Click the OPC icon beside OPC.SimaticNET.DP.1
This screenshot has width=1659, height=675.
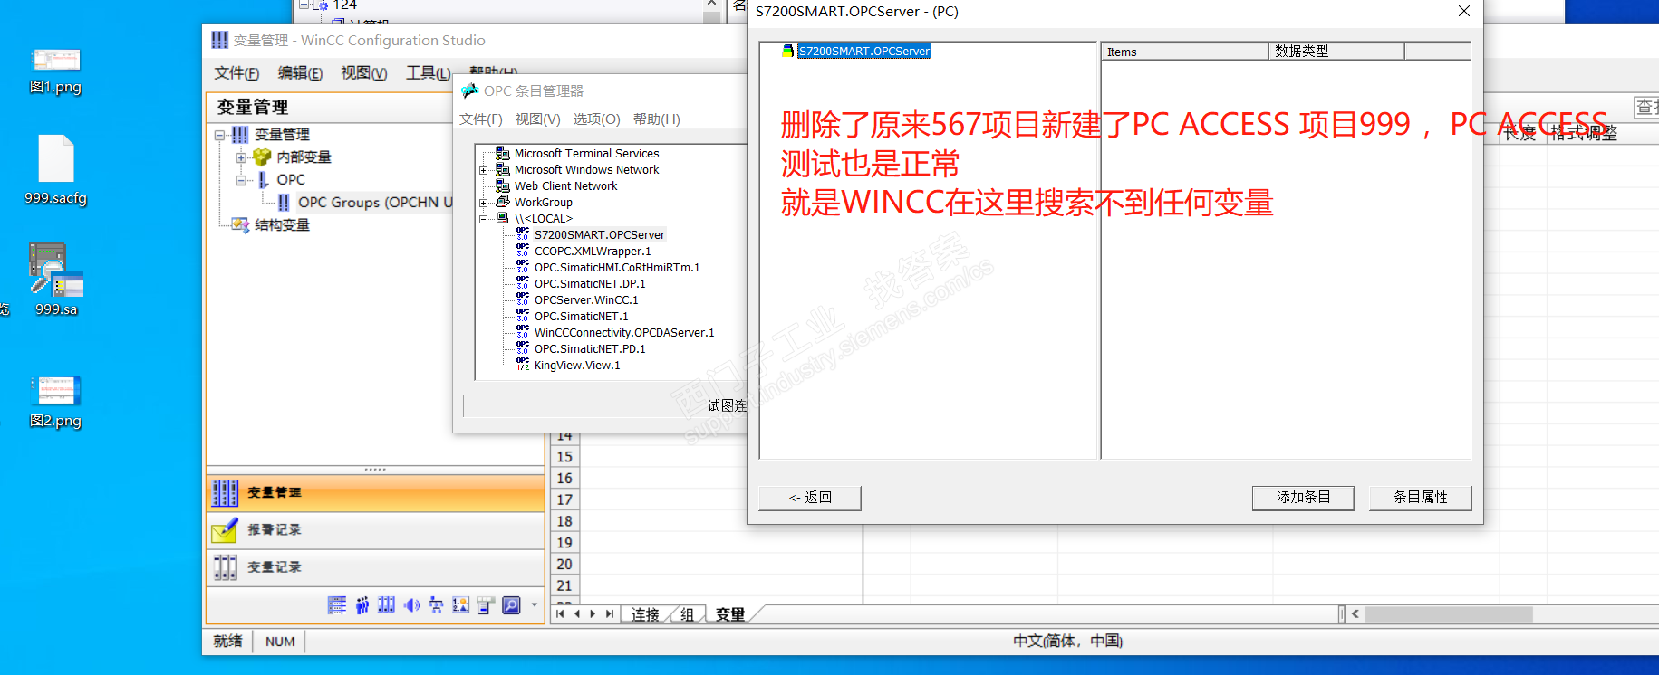(523, 283)
